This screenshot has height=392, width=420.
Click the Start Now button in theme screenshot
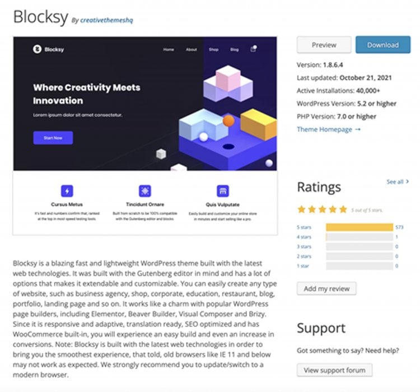(53, 138)
